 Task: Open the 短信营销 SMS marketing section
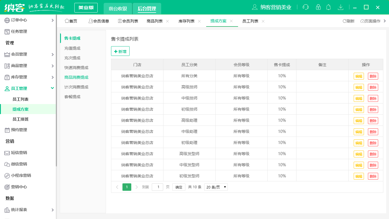coord(18,153)
